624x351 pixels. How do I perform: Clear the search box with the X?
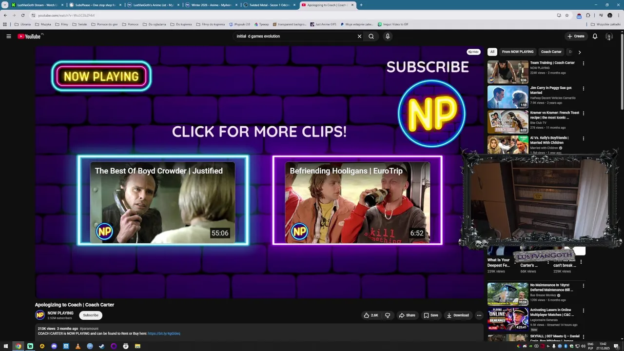359,36
